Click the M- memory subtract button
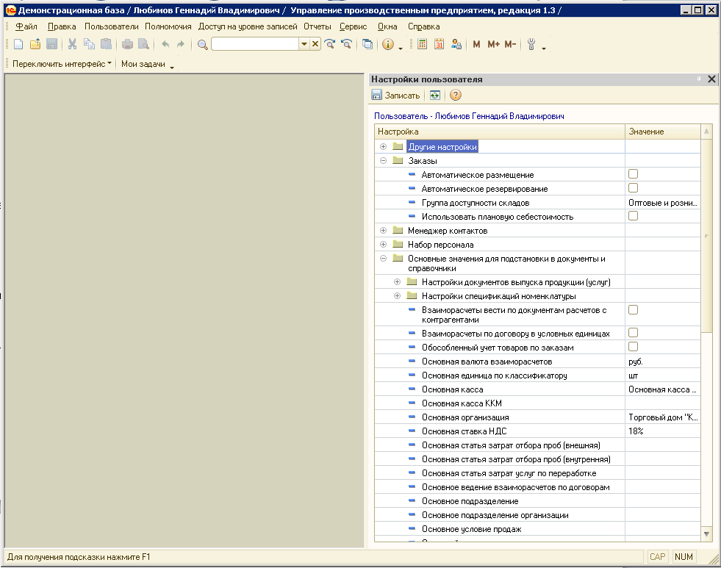The width and height of the screenshot is (721, 568). [x=510, y=44]
